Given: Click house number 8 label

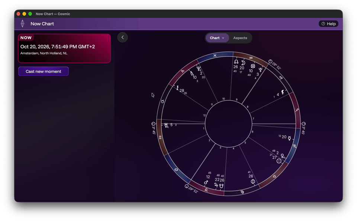Looking at the screenshot, I should click(x=248, y=107).
